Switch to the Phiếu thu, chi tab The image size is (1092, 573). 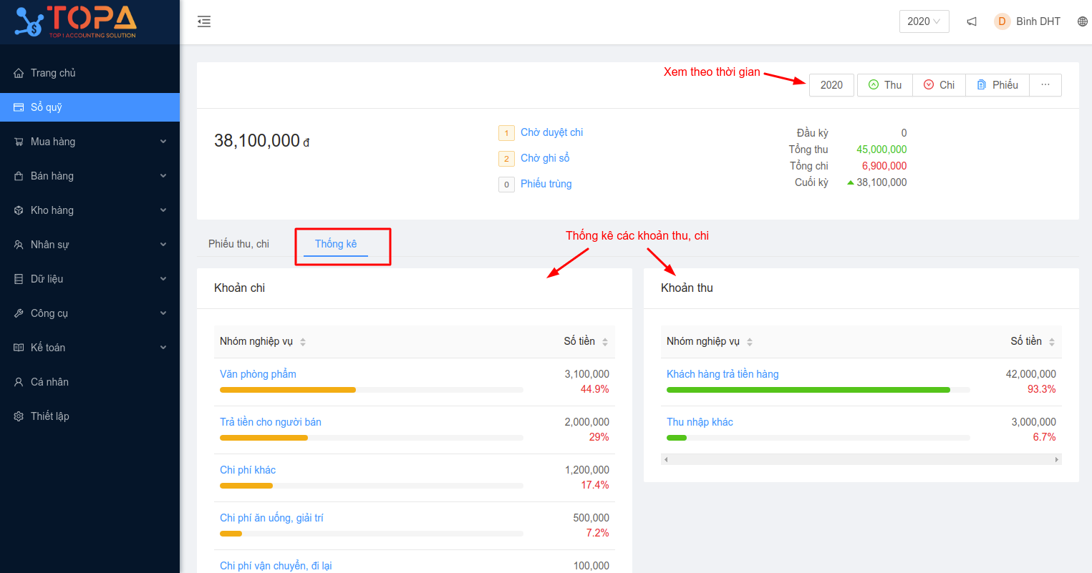pyautogui.click(x=238, y=244)
